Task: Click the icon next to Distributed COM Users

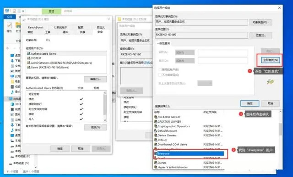Action: [156, 144]
